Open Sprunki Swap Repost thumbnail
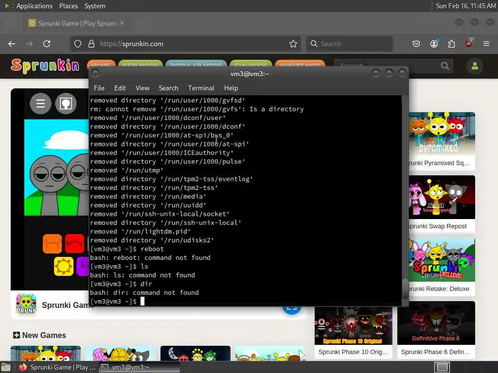Image resolution: width=498 pixels, height=373 pixels. [x=442, y=197]
